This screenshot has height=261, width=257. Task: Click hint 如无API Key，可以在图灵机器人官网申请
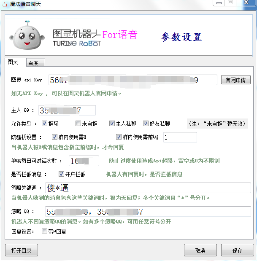66,93
